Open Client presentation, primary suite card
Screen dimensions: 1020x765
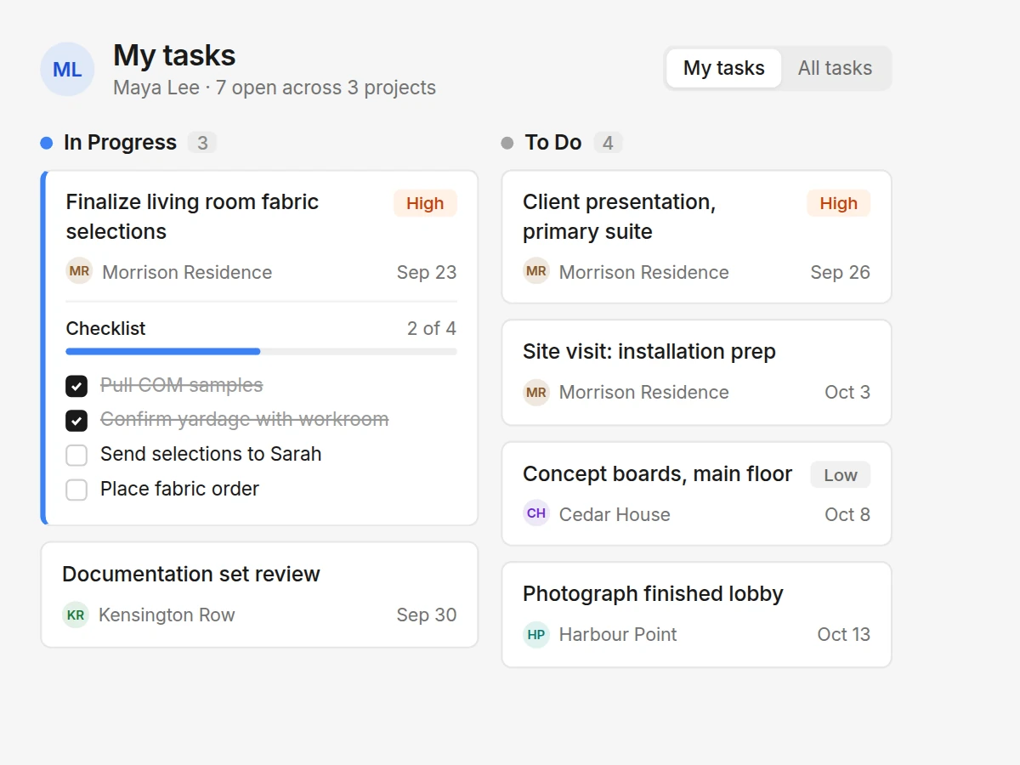[x=696, y=237]
